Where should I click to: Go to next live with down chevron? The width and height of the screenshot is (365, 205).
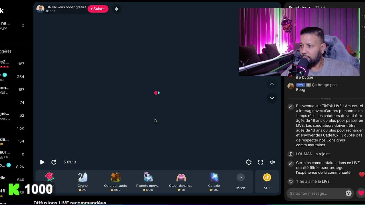click(272, 98)
